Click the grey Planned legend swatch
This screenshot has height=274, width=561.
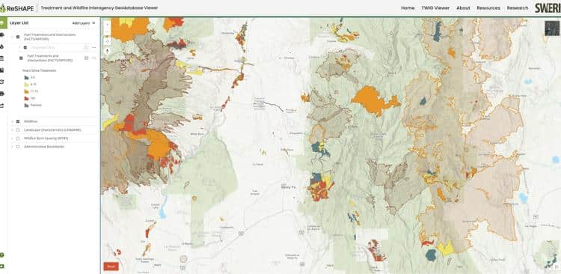(26, 105)
